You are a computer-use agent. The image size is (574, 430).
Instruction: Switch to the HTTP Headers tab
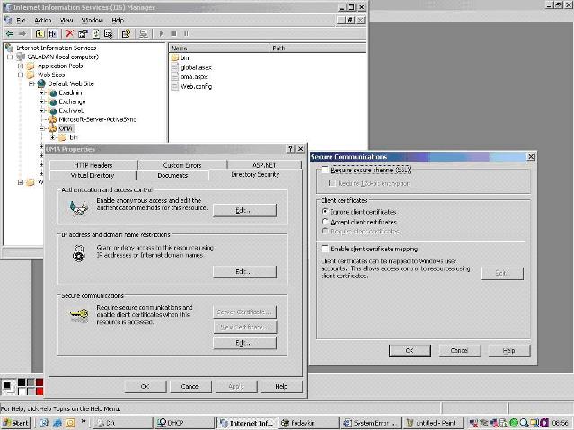point(93,165)
